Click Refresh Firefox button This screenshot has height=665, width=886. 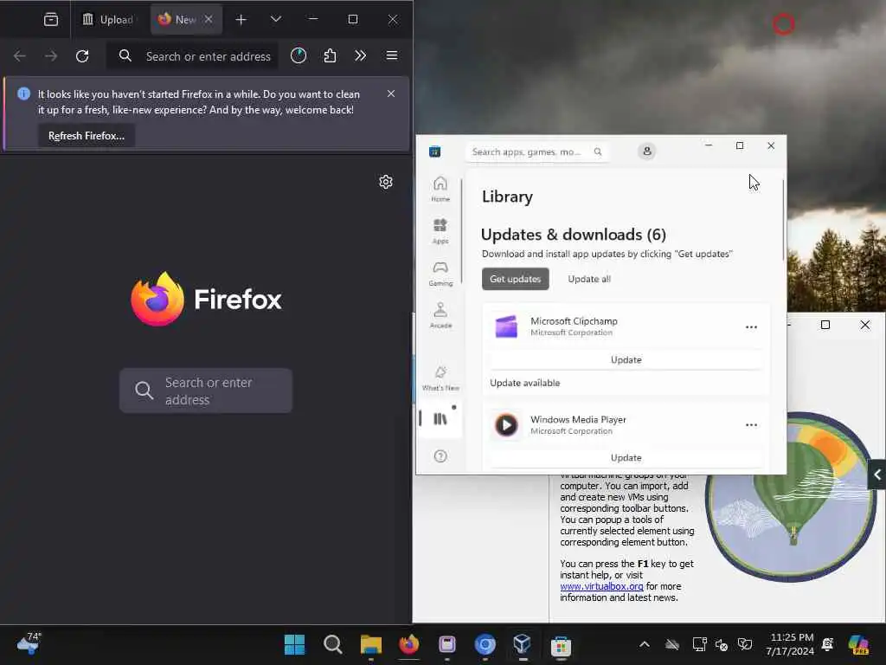87,136
